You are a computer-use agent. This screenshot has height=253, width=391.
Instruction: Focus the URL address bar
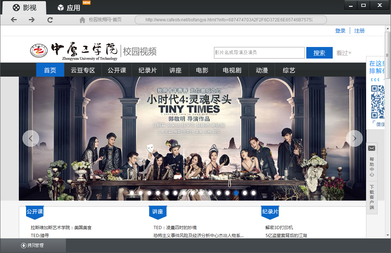click(231, 20)
